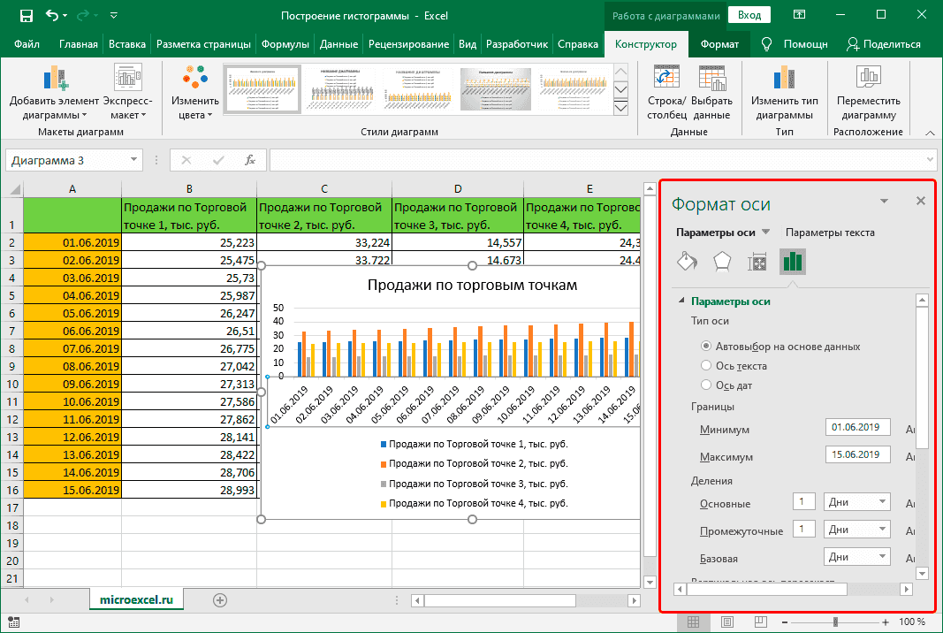Viewport: 943px width, 633px height.
Task: Switch to the Формат ribbon tab
Action: pos(719,42)
